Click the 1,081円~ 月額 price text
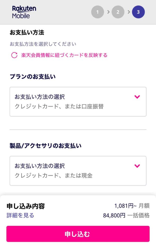The image size is (156, 252). point(132,206)
